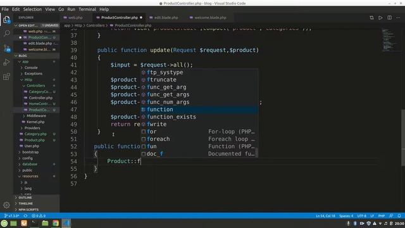Open the File menu

tap(5, 9)
